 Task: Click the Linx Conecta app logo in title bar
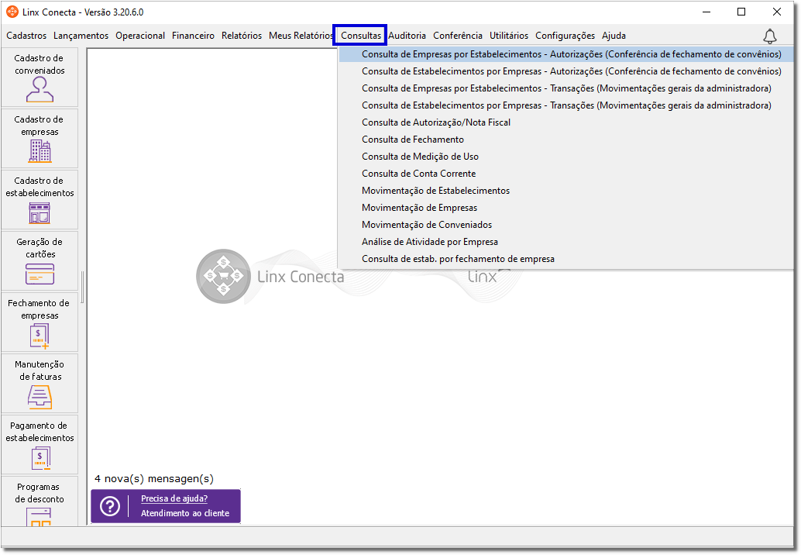[12, 12]
